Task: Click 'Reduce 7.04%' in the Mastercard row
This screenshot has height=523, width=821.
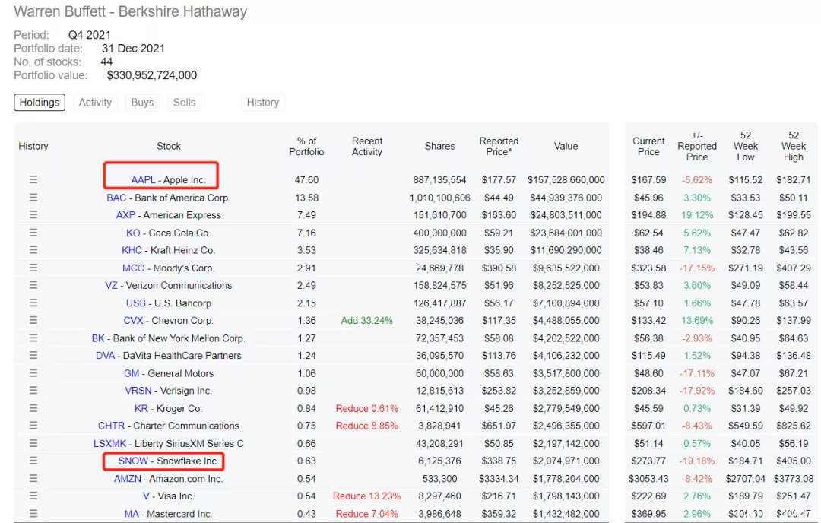Action: [x=366, y=514]
